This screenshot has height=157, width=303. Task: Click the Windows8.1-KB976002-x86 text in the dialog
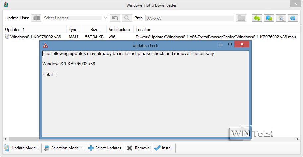coord(69,64)
